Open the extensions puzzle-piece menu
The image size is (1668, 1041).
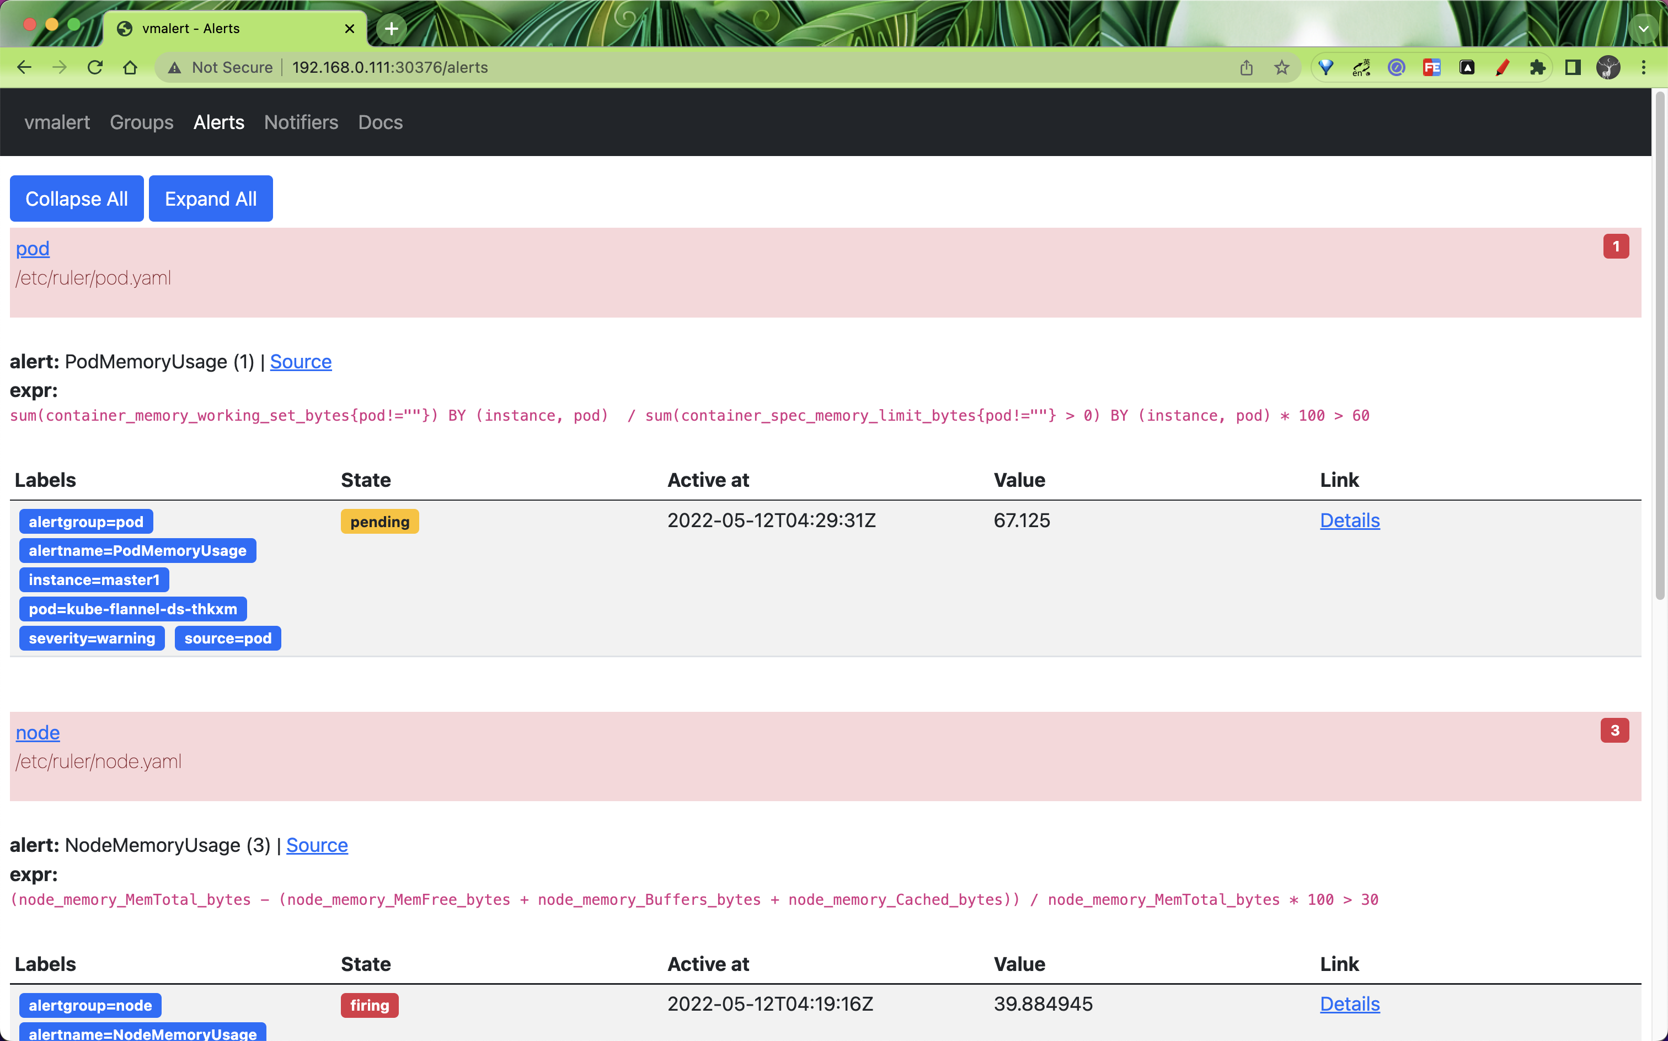(x=1538, y=67)
